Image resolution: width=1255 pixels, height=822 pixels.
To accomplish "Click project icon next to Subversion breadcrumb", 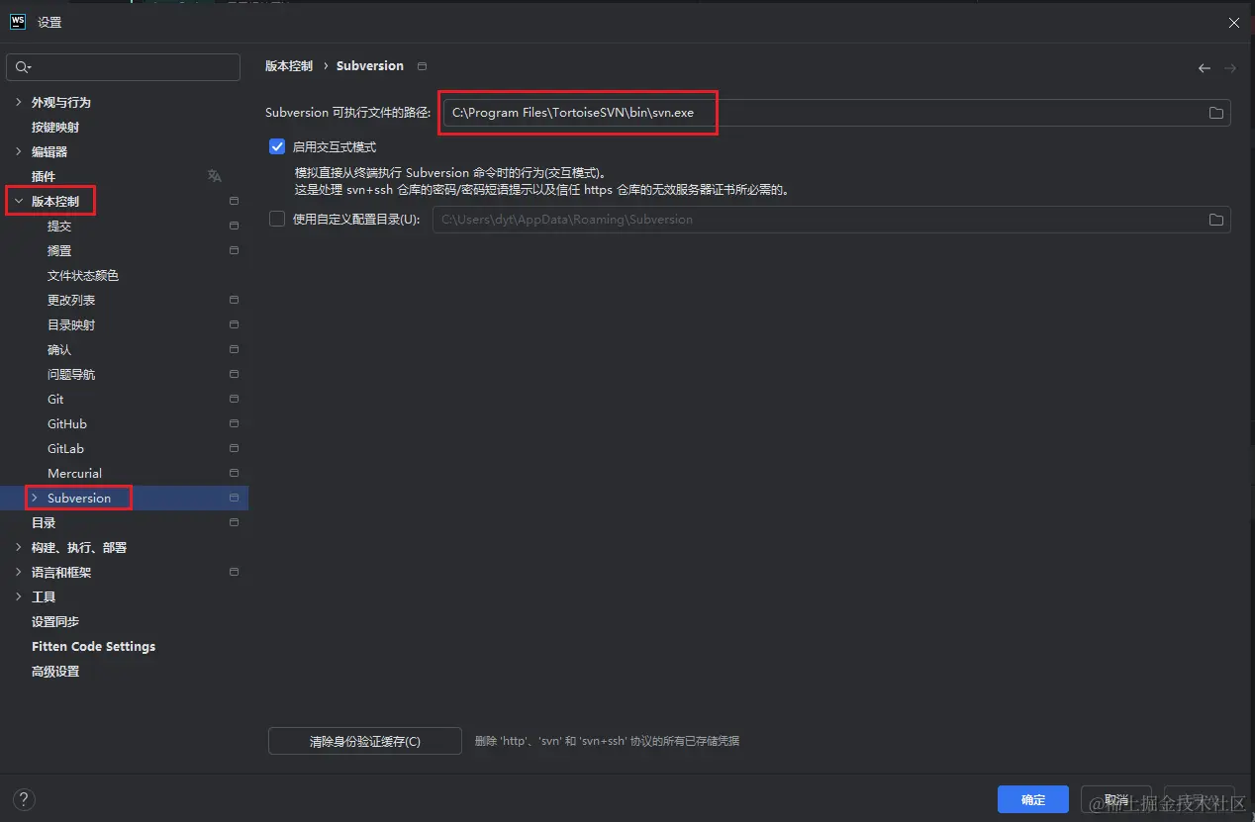I will pos(422,66).
